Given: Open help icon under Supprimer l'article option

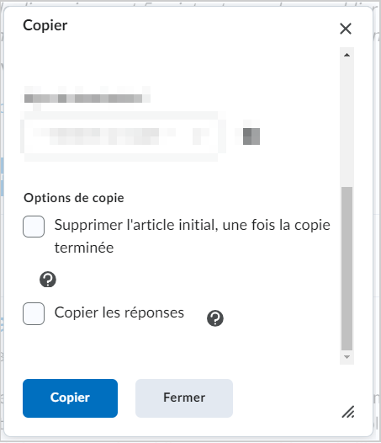Looking at the screenshot, I should [x=48, y=280].
